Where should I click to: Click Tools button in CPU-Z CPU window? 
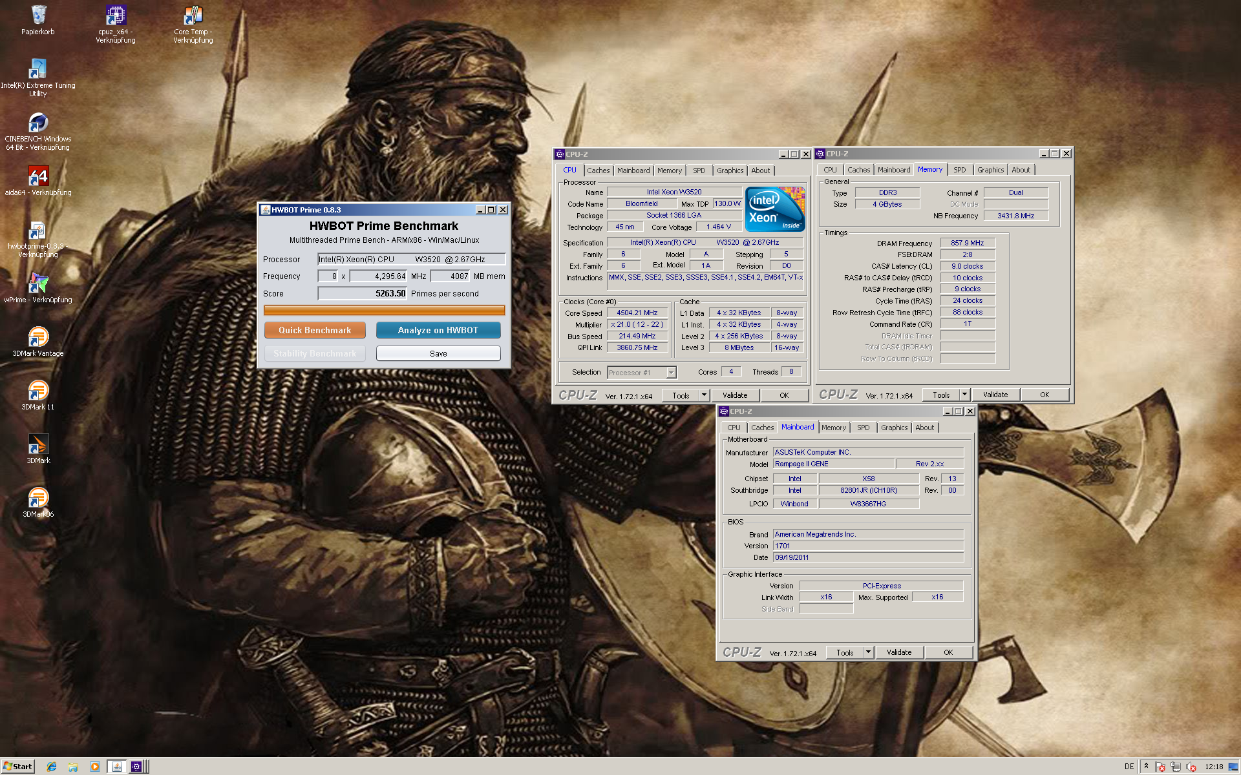681,395
